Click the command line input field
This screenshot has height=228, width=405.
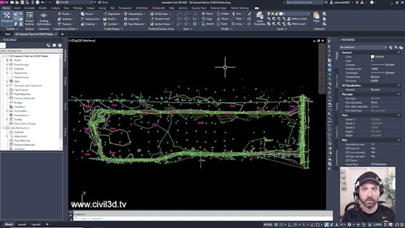pyautogui.click(x=203, y=218)
